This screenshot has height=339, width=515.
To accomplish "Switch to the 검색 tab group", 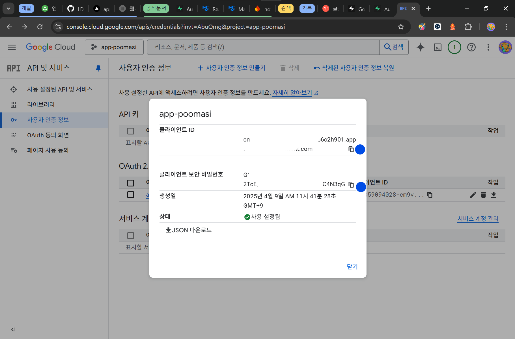I will (286, 8).
